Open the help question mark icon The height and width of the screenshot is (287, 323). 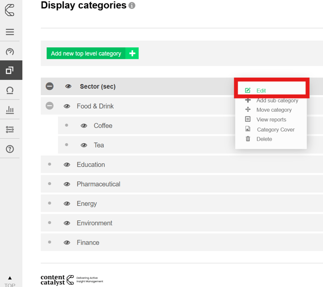(10, 149)
